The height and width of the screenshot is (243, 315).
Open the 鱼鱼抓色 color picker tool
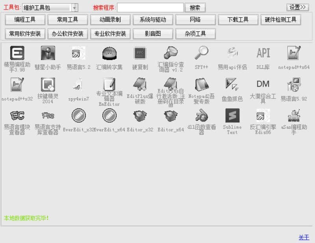click(232, 84)
